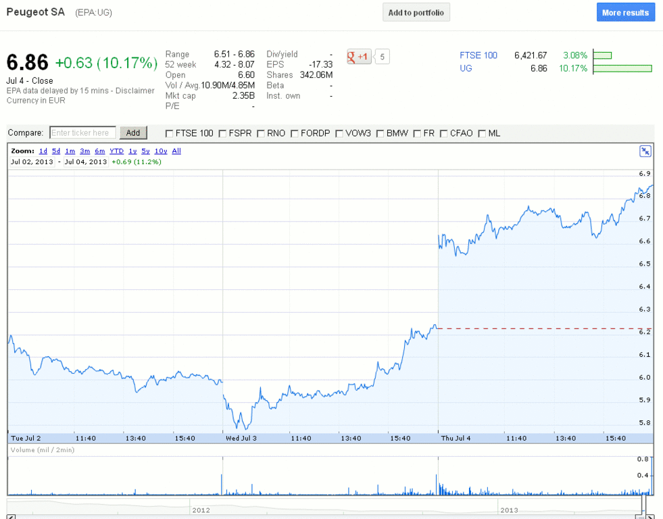Click the Add ticker compare button
Screen dimensions: 663x519
coord(132,132)
